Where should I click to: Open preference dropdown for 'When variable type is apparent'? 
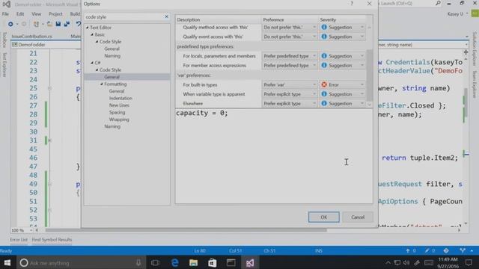point(290,94)
